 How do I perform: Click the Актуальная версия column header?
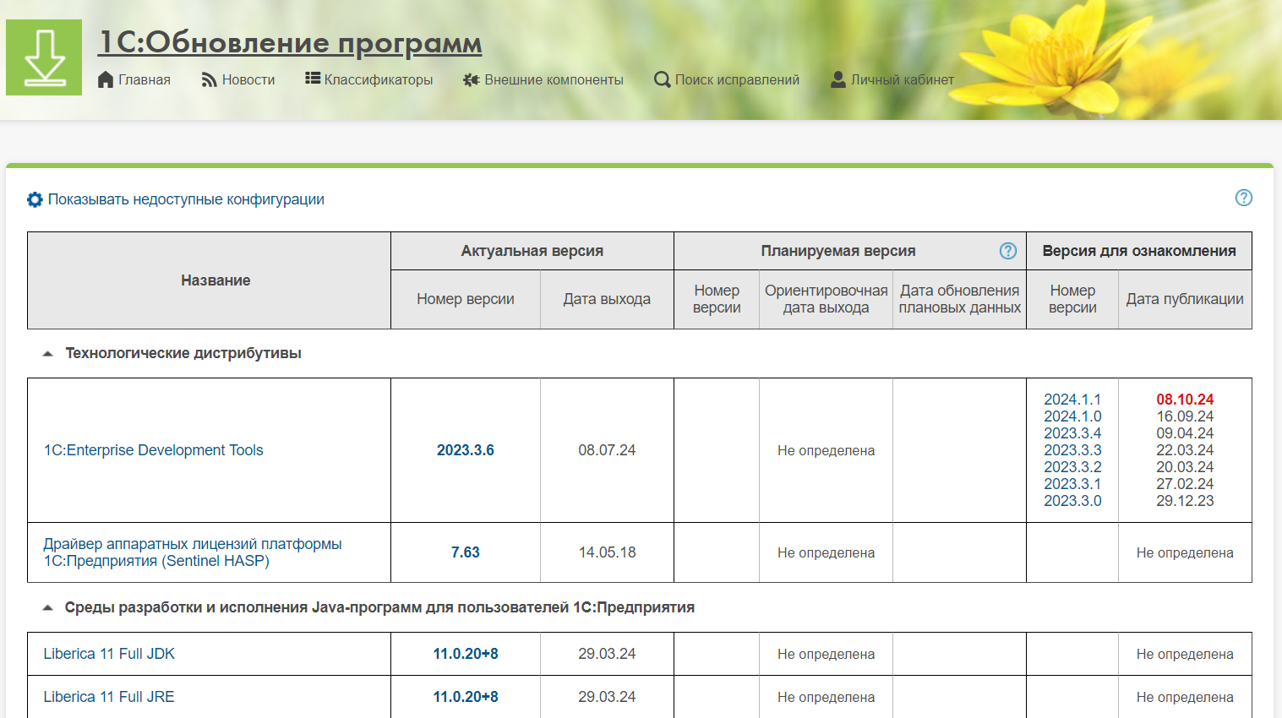(532, 251)
